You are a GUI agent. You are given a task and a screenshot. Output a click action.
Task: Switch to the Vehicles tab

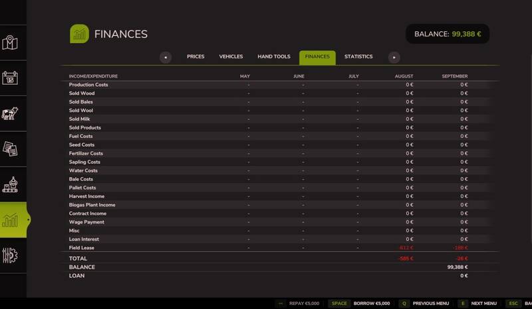[x=231, y=57]
